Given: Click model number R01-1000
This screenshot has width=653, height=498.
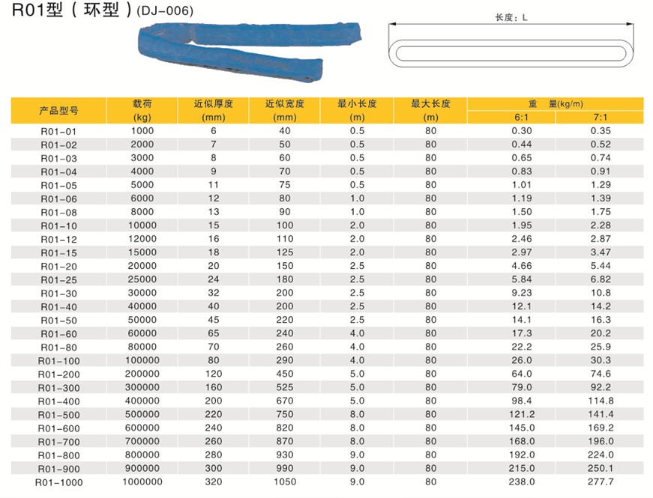Looking at the screenshot, I should (x=58, y=482).
